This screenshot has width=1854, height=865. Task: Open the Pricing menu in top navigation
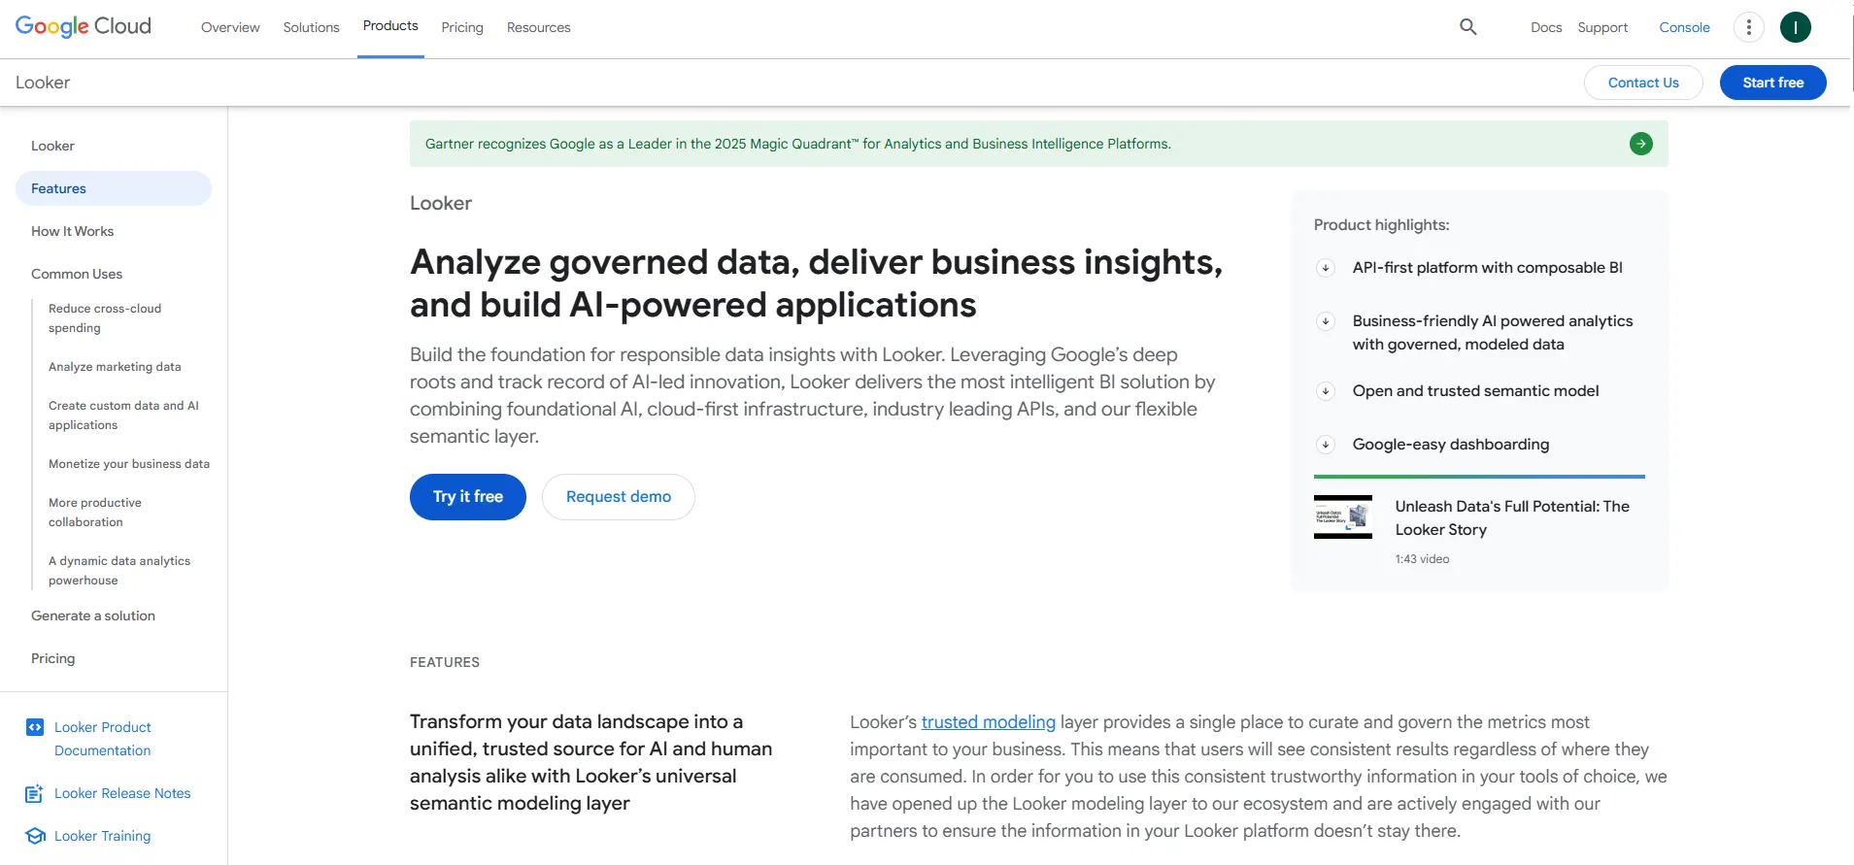461,27
